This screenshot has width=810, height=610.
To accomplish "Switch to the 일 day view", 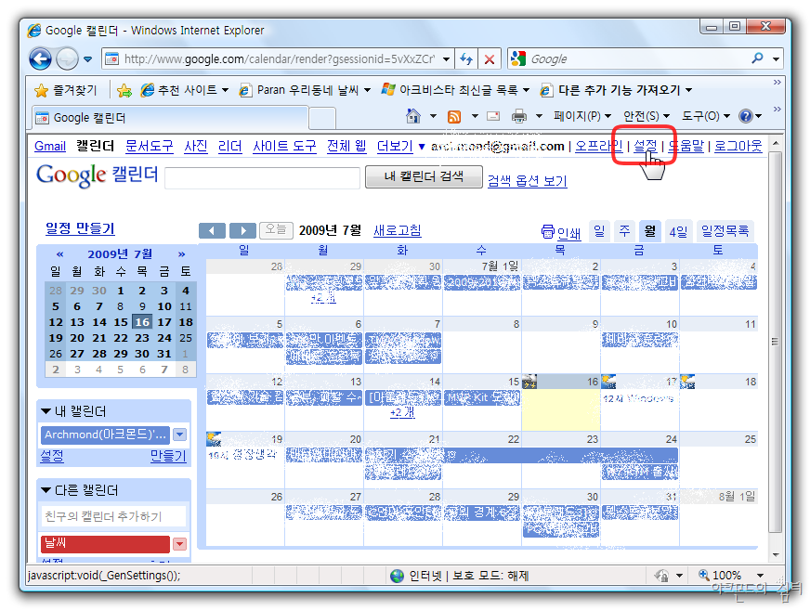I will click(x=599, y=231).
